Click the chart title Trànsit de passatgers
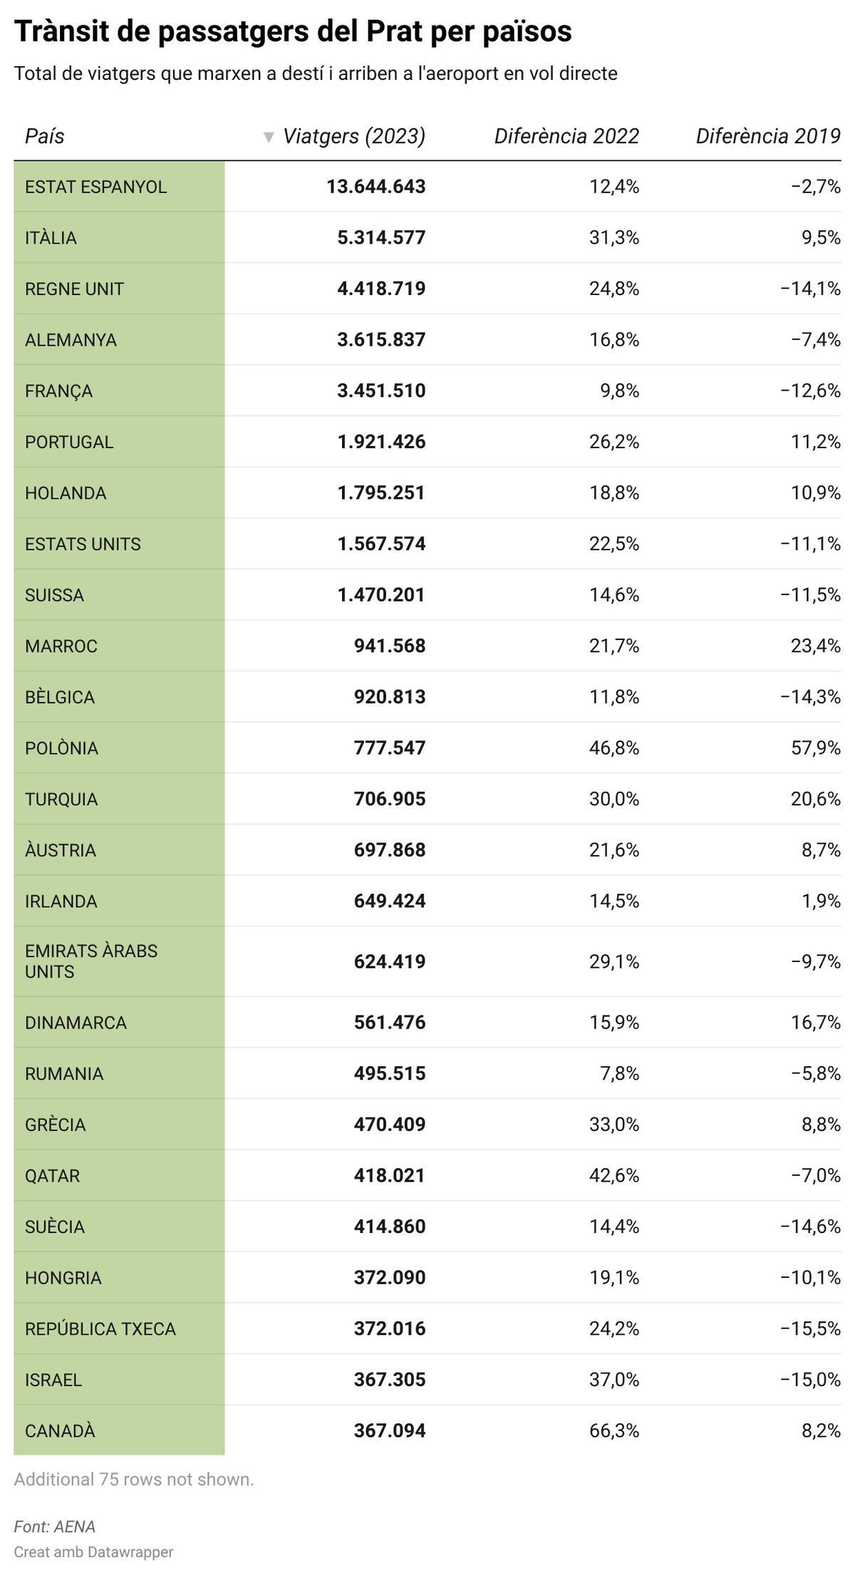Image resolution: width=855 pixels, height=1575 pixels. [x=293, y=31]
